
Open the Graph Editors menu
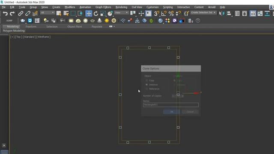click(103, 7)
